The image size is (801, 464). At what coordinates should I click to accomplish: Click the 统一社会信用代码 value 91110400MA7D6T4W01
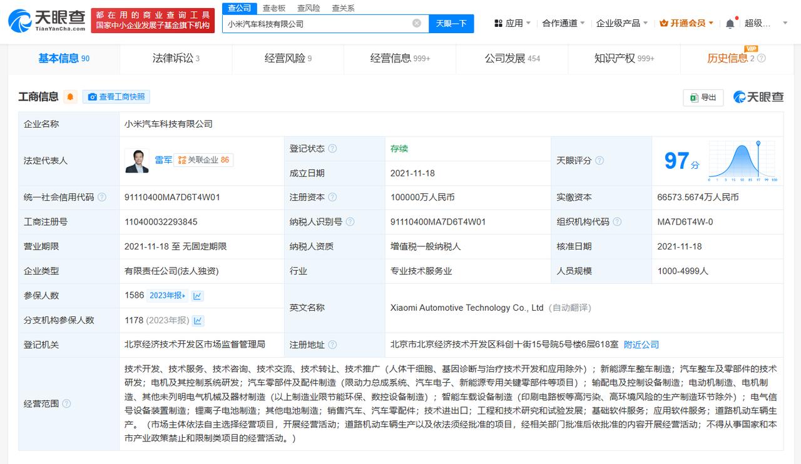(172, 198)
